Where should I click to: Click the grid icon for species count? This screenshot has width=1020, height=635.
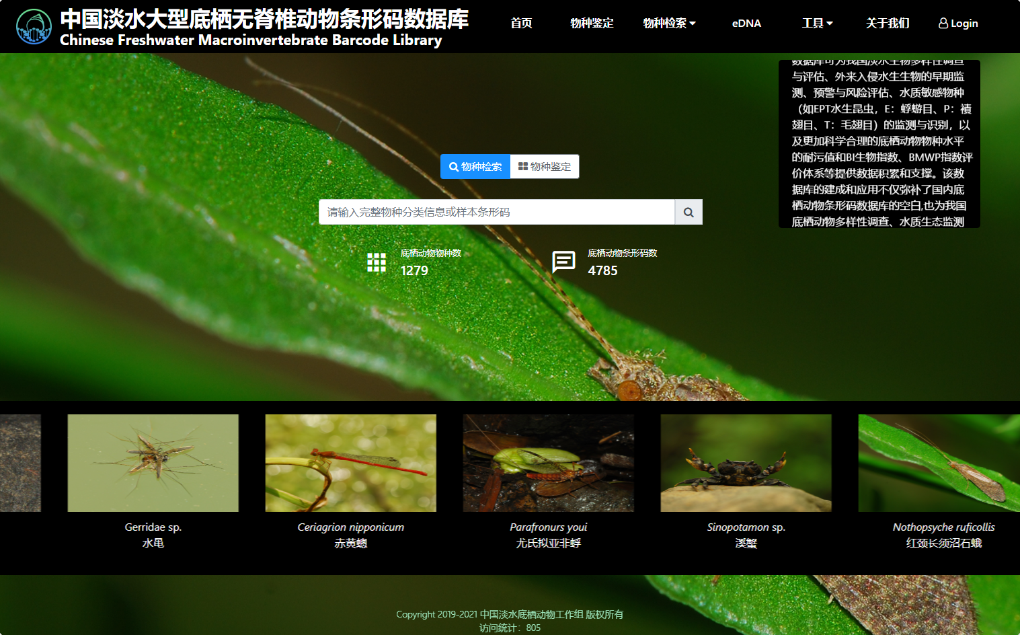click(x=377, y=262)
